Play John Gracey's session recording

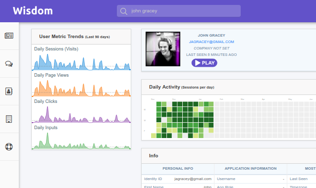pyautogui.click(x=205, y=63)
